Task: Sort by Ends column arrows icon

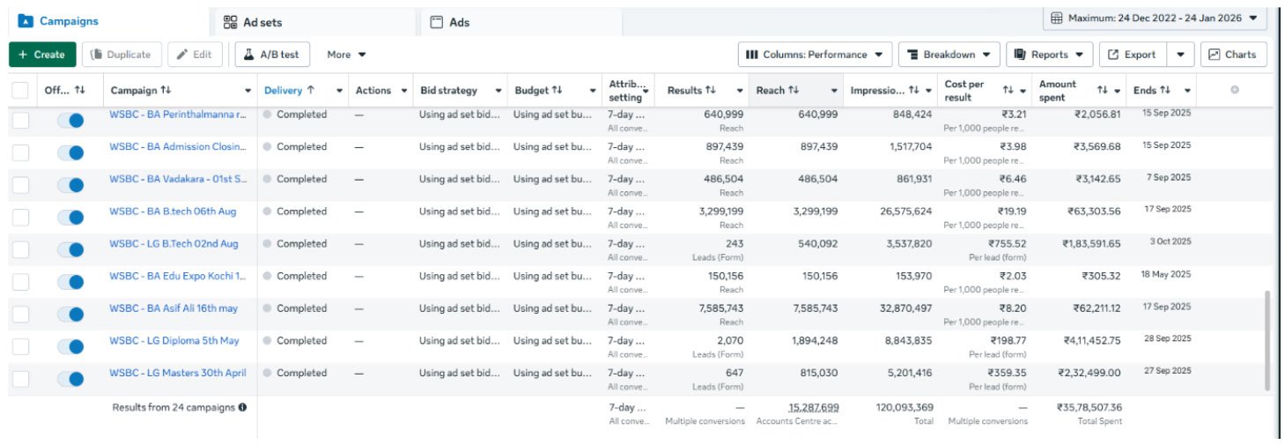Action: pos(1165,90)
